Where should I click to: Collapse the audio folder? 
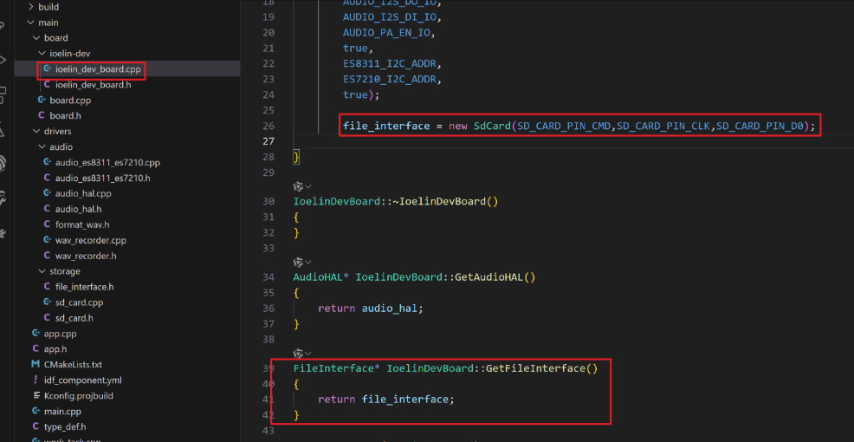[x=42, y=147]
